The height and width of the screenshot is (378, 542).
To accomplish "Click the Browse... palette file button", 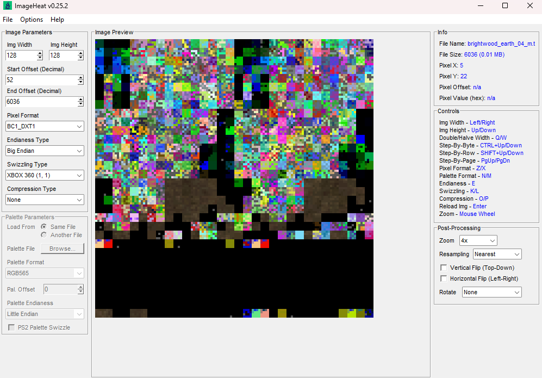I will pos(63,249).
